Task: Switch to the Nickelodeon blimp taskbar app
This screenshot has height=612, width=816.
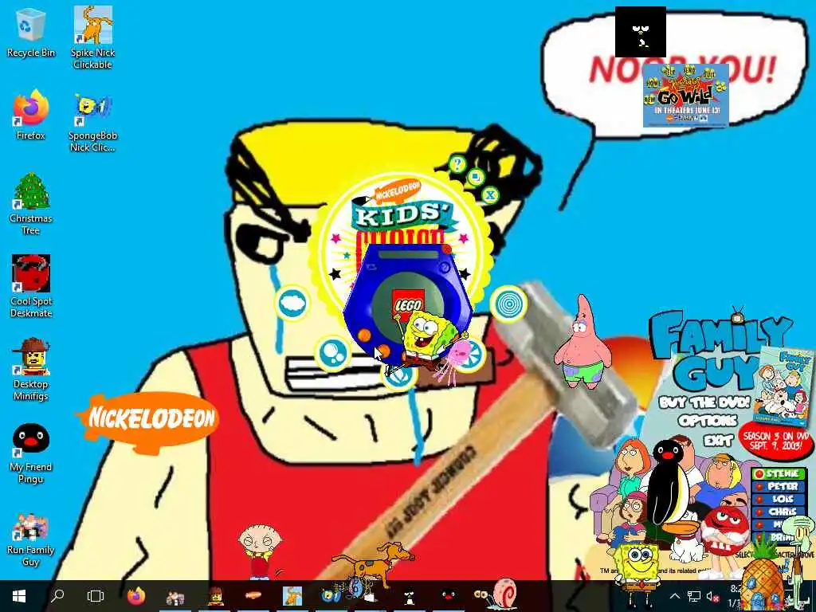Action: [x=253, y=596]
